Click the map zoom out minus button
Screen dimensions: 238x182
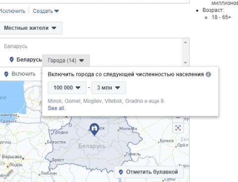tap(178, 118)
